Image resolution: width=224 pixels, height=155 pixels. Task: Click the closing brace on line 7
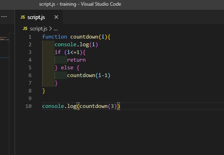click(x=56, y=83)
